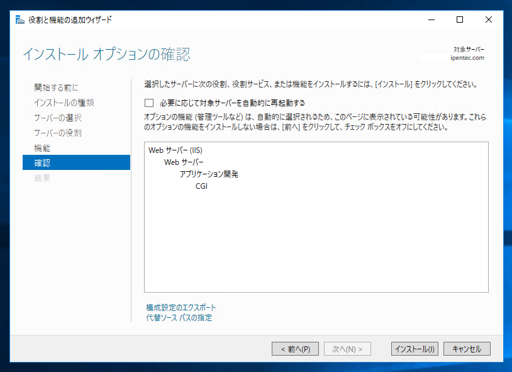
Task: Select the アプリケーション開発 entry
Action: click(209, 174)
